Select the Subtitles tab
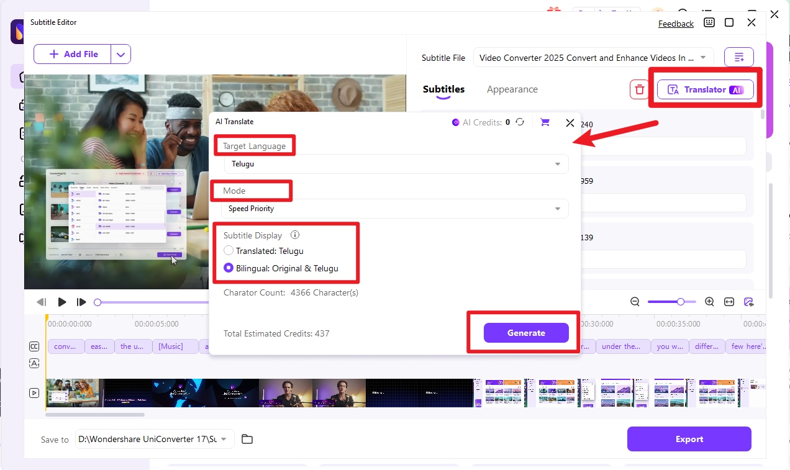790x470 pixels. 443,89
